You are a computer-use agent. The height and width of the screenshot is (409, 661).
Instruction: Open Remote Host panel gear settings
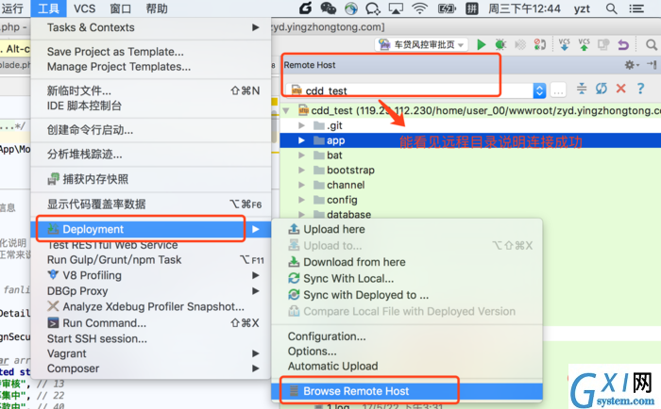(x=631, y=65)
